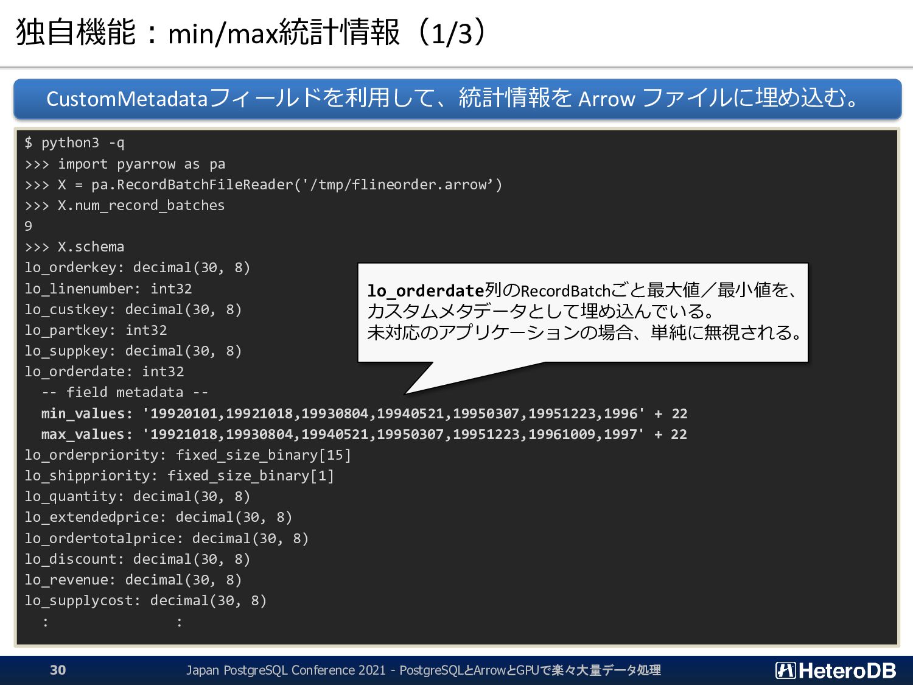Select 'lo_shippriority: fixed_size_binary[1]' line

(180, 476)
